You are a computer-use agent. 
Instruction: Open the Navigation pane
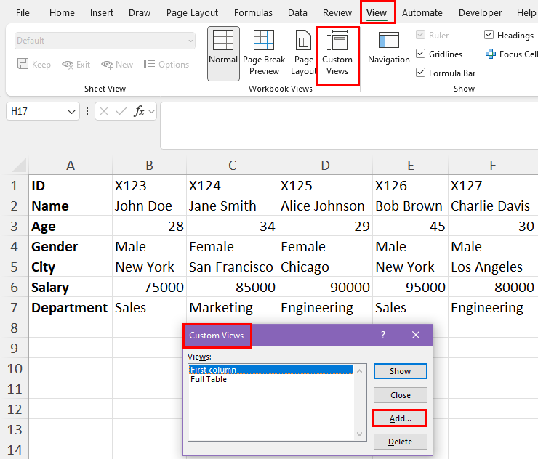coord(389,48)
